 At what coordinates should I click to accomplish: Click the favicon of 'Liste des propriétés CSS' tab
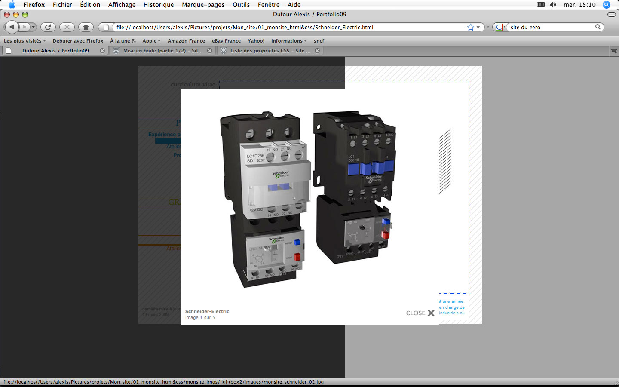click(224, 51)
